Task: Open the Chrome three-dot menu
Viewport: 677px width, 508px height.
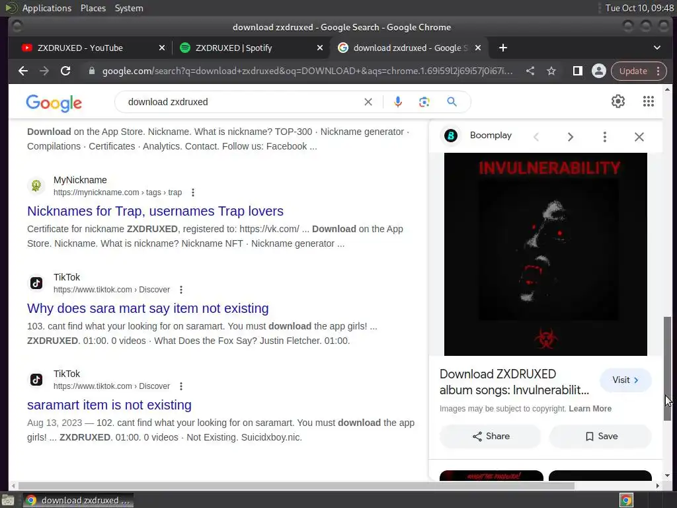Action: 658,71
